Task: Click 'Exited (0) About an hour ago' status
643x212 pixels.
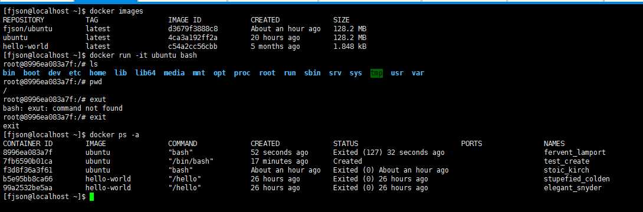Action: 391,170
